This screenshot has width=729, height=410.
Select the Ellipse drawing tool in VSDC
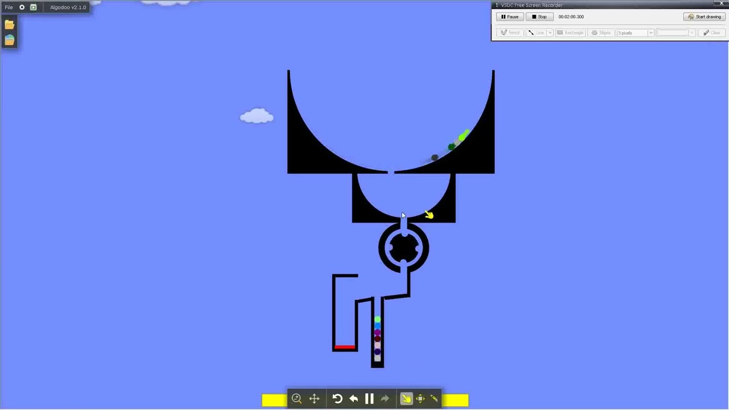(x=601, y=32)
